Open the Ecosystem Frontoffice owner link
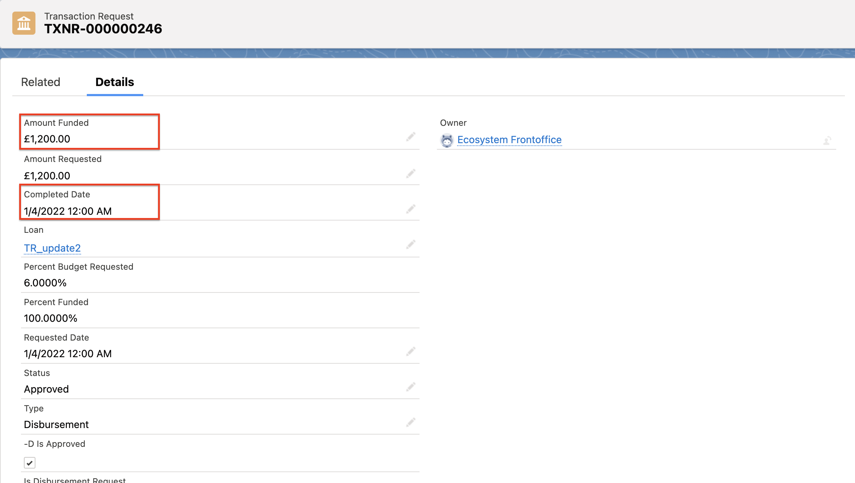855x483 pixels. click(509, 140)
